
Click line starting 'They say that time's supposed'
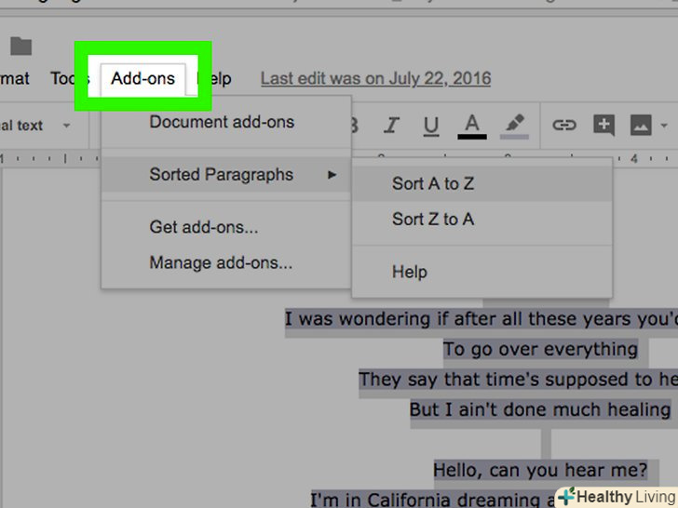(x=519, y=380)
